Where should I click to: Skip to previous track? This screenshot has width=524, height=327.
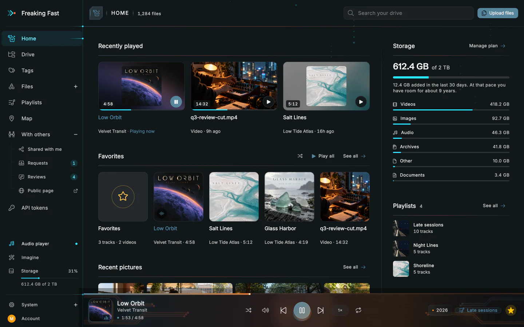click(283, 310)
